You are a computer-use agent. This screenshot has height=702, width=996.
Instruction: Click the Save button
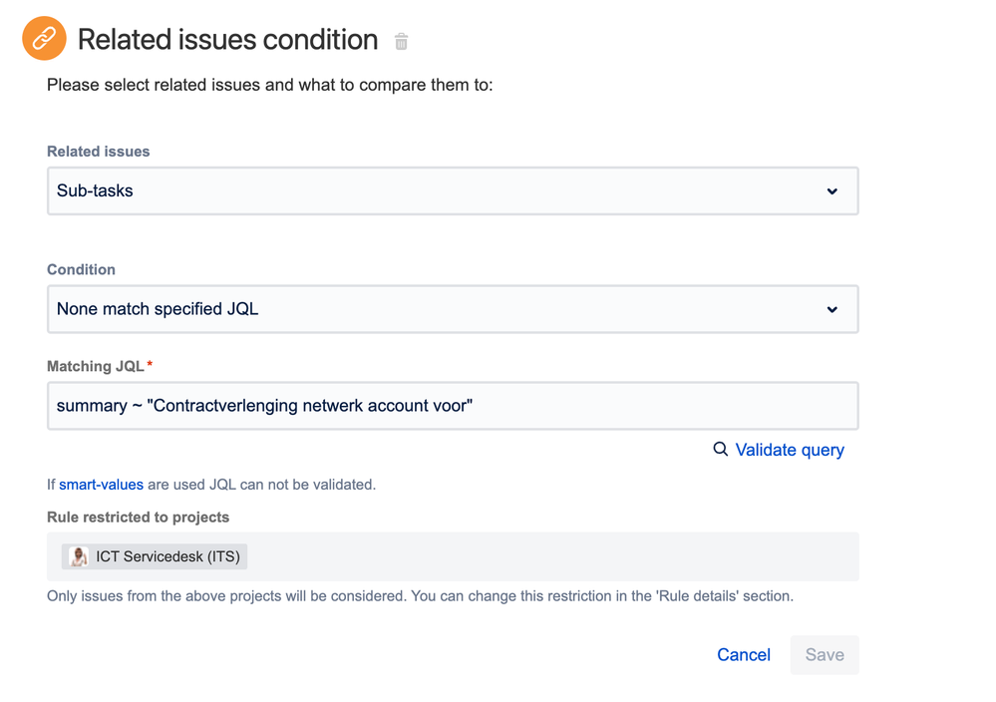[824, 655]
